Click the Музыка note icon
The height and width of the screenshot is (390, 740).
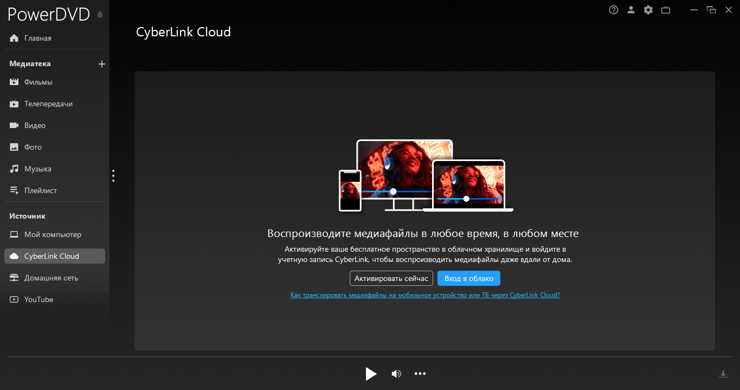click(x=14, y=169)
